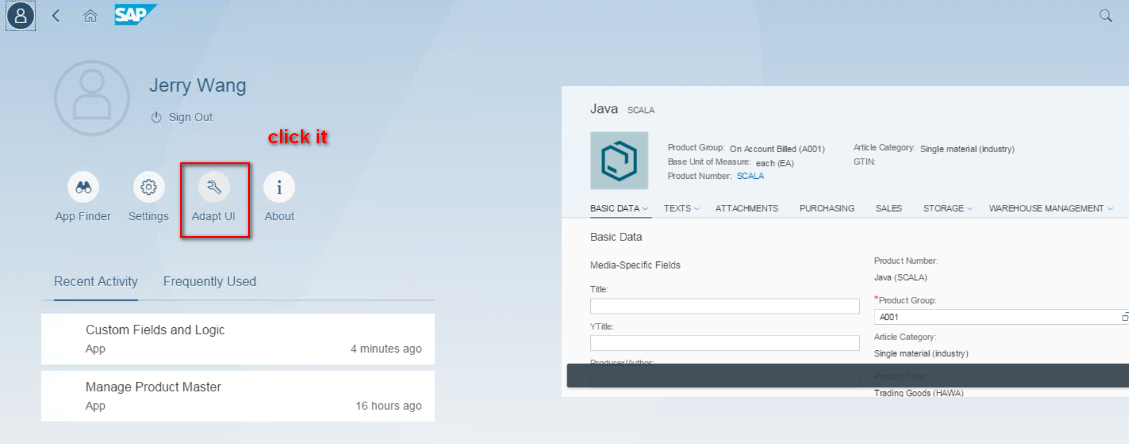
Task: Click 'each (EA)' unit of measure value
Action: 774,163
